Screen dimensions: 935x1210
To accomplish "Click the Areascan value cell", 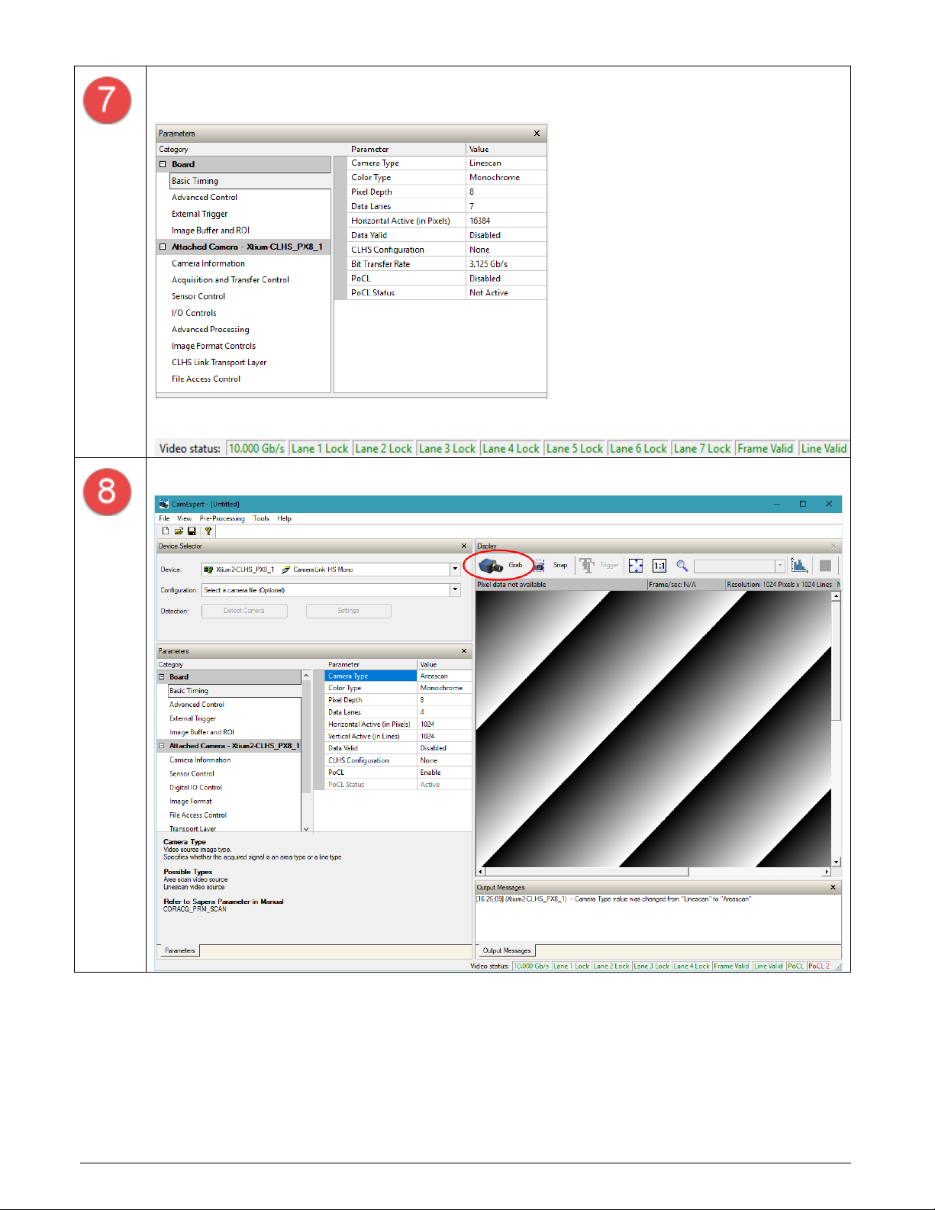I will tap(444, 676).
